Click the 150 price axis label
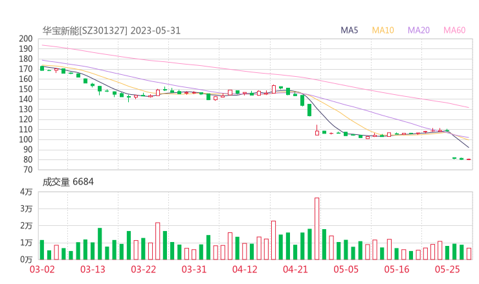479x284 pixels. pos(26,89)
